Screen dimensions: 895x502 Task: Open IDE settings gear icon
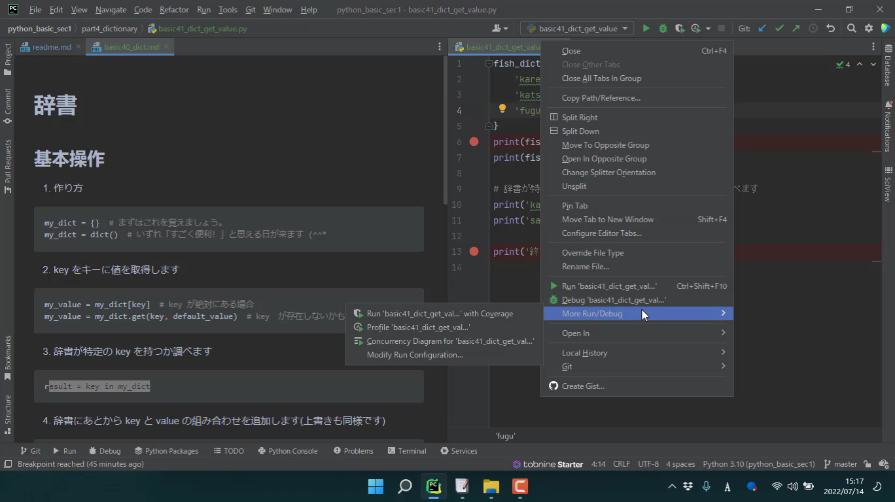tap(869, 29)
